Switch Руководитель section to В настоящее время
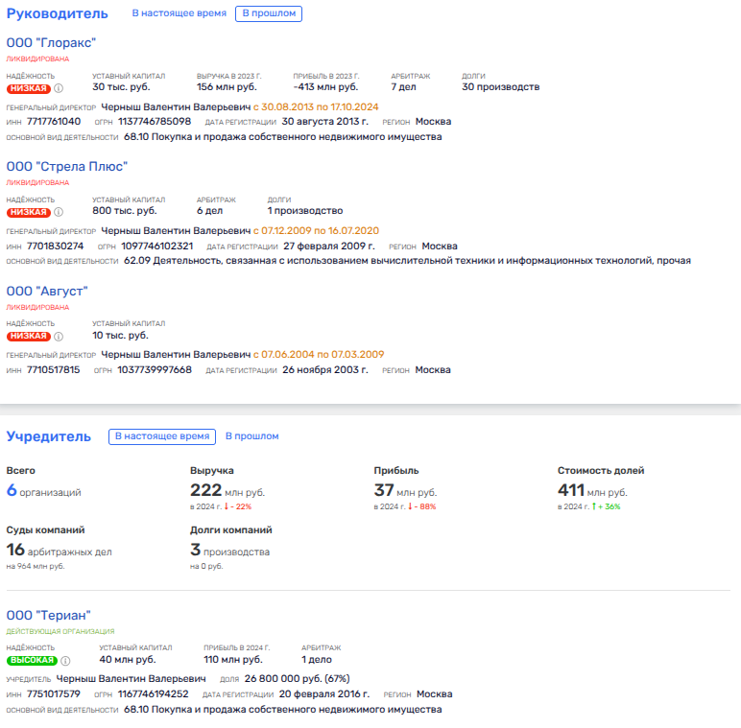Viewport: 741px width, 728px height. tap(179, 13)
